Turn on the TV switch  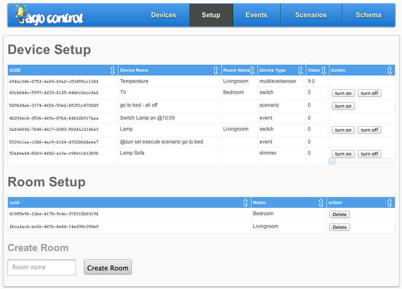click(343, 93)
